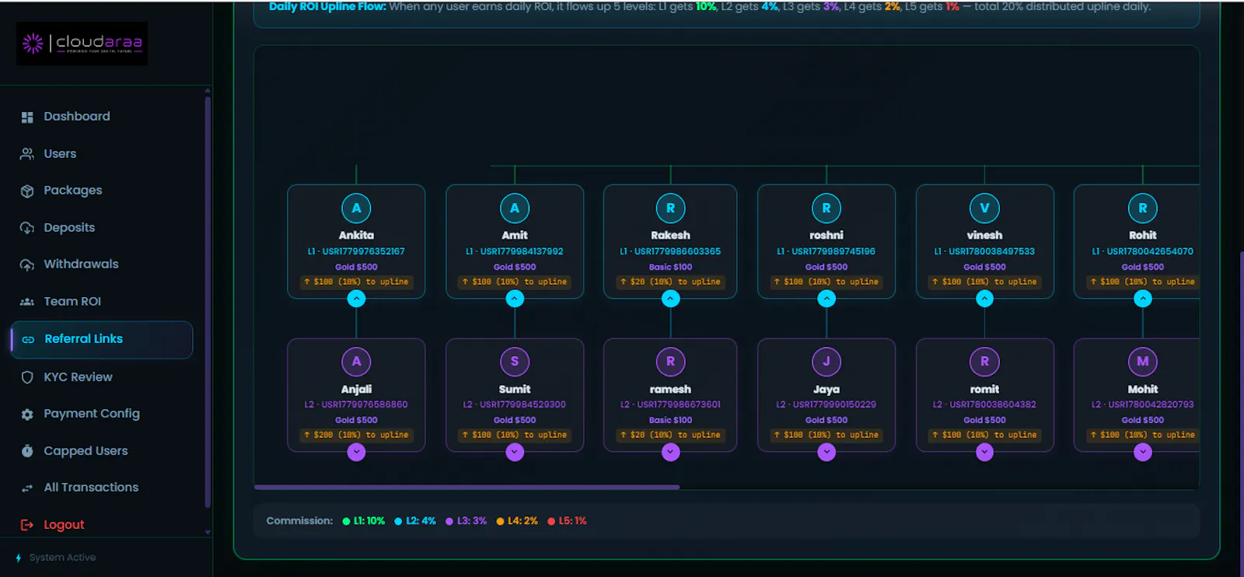Open the Dashboard menu item
This screenshot has width=1244, height=577.
tap(102, 117)
